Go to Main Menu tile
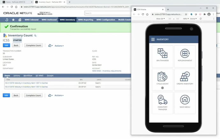Image resolution: width=220 pixels, height=139 pixels. tap(185, 103)
